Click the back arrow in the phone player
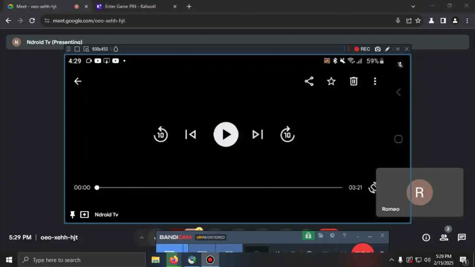 coord(78,81)
